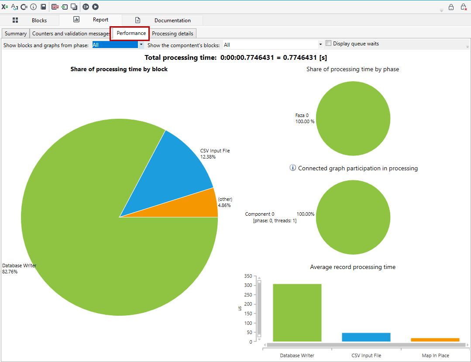Click the A-with-refresh-arrow rename icon
This screenshot has width=471, height=362.
(x=14, y=7)
